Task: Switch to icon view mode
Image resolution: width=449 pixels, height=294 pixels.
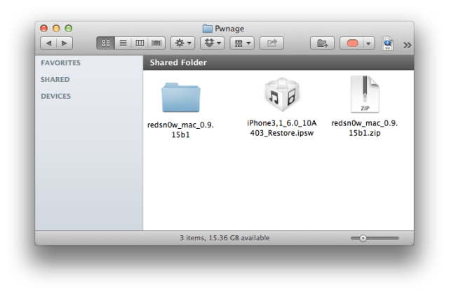Action: (106, 43)
